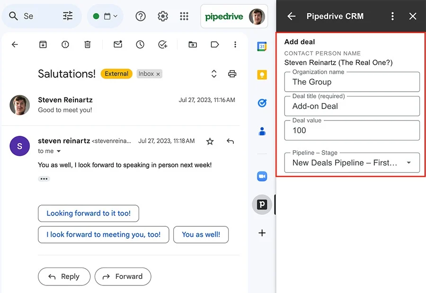Go back to inbox with arrow

click(x=15, y=44)
